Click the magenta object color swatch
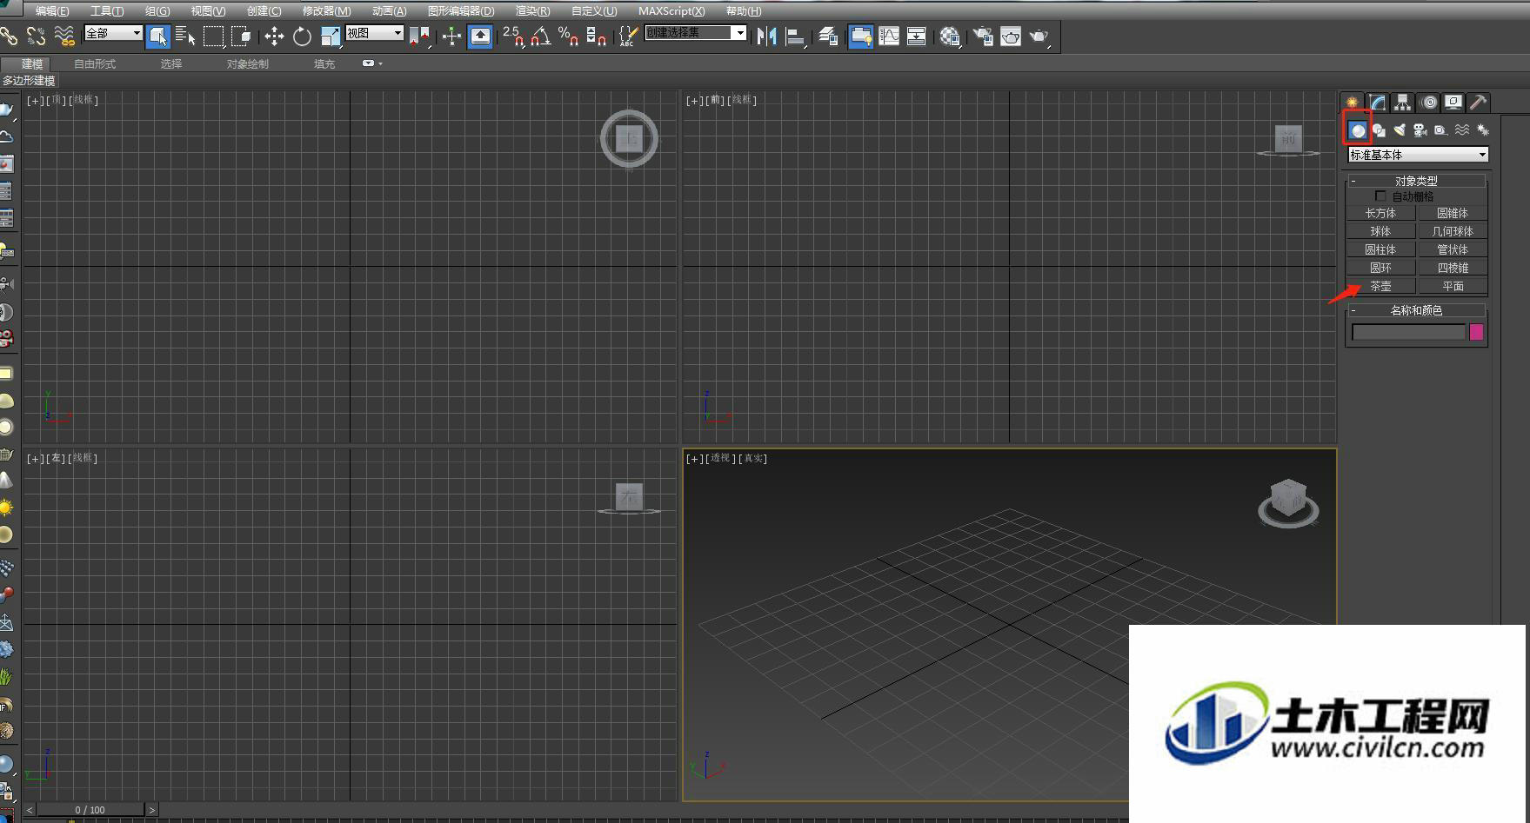 click(1476, 332)
